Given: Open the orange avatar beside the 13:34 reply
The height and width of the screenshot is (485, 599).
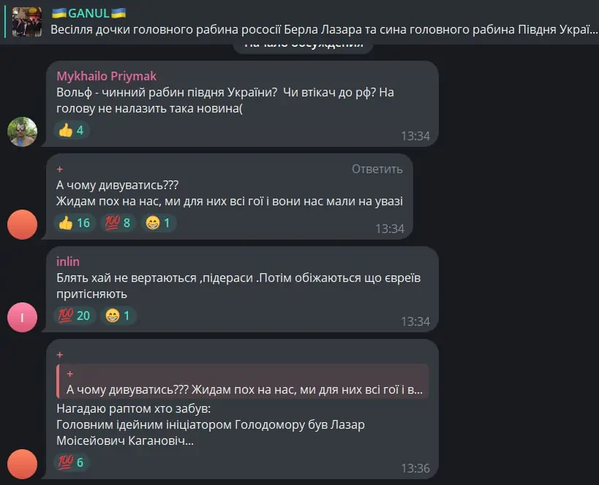Looking at the screenshot, I should pyautogui.click(x=22, y=224).
